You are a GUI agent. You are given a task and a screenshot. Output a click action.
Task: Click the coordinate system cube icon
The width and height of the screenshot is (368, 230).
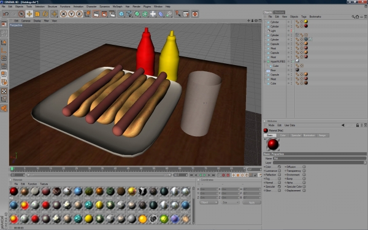click(87, 14)
